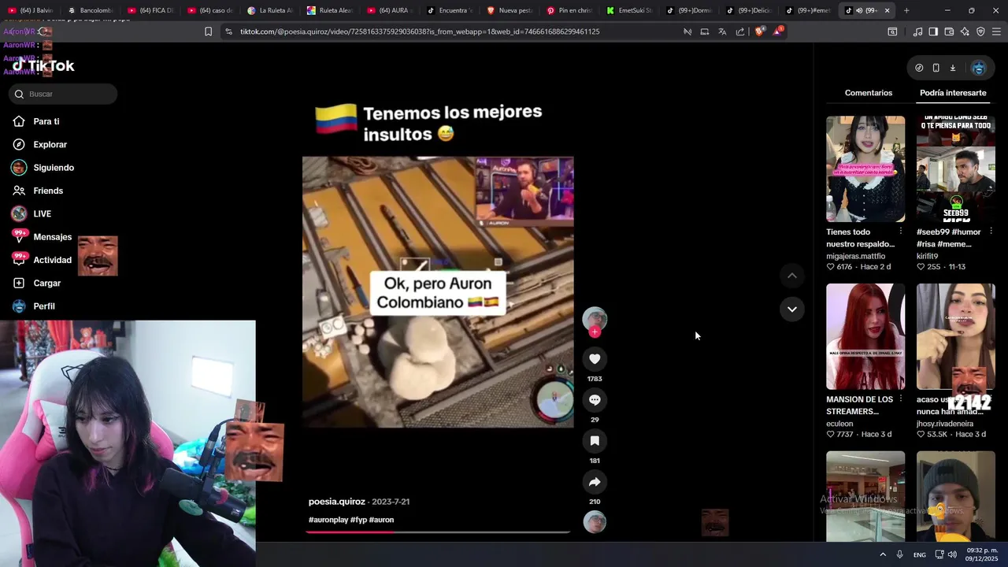
Task: Click the kirifit9 author name
Action: [x=928, y=256]
